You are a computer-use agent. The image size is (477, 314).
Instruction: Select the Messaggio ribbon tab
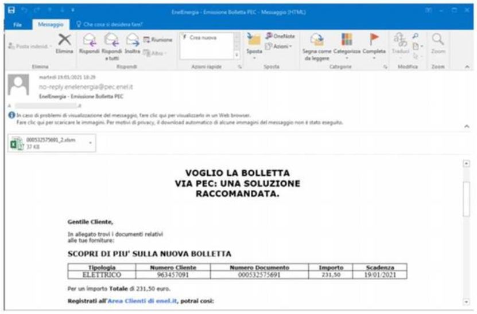coord(49,25)
